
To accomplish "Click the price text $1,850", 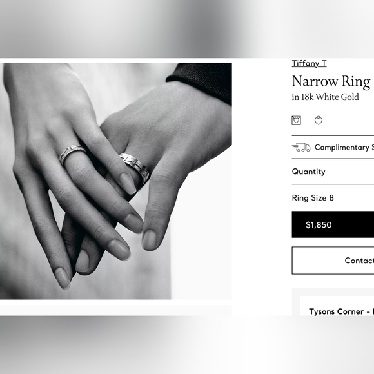I will click(x=319, y=224).
